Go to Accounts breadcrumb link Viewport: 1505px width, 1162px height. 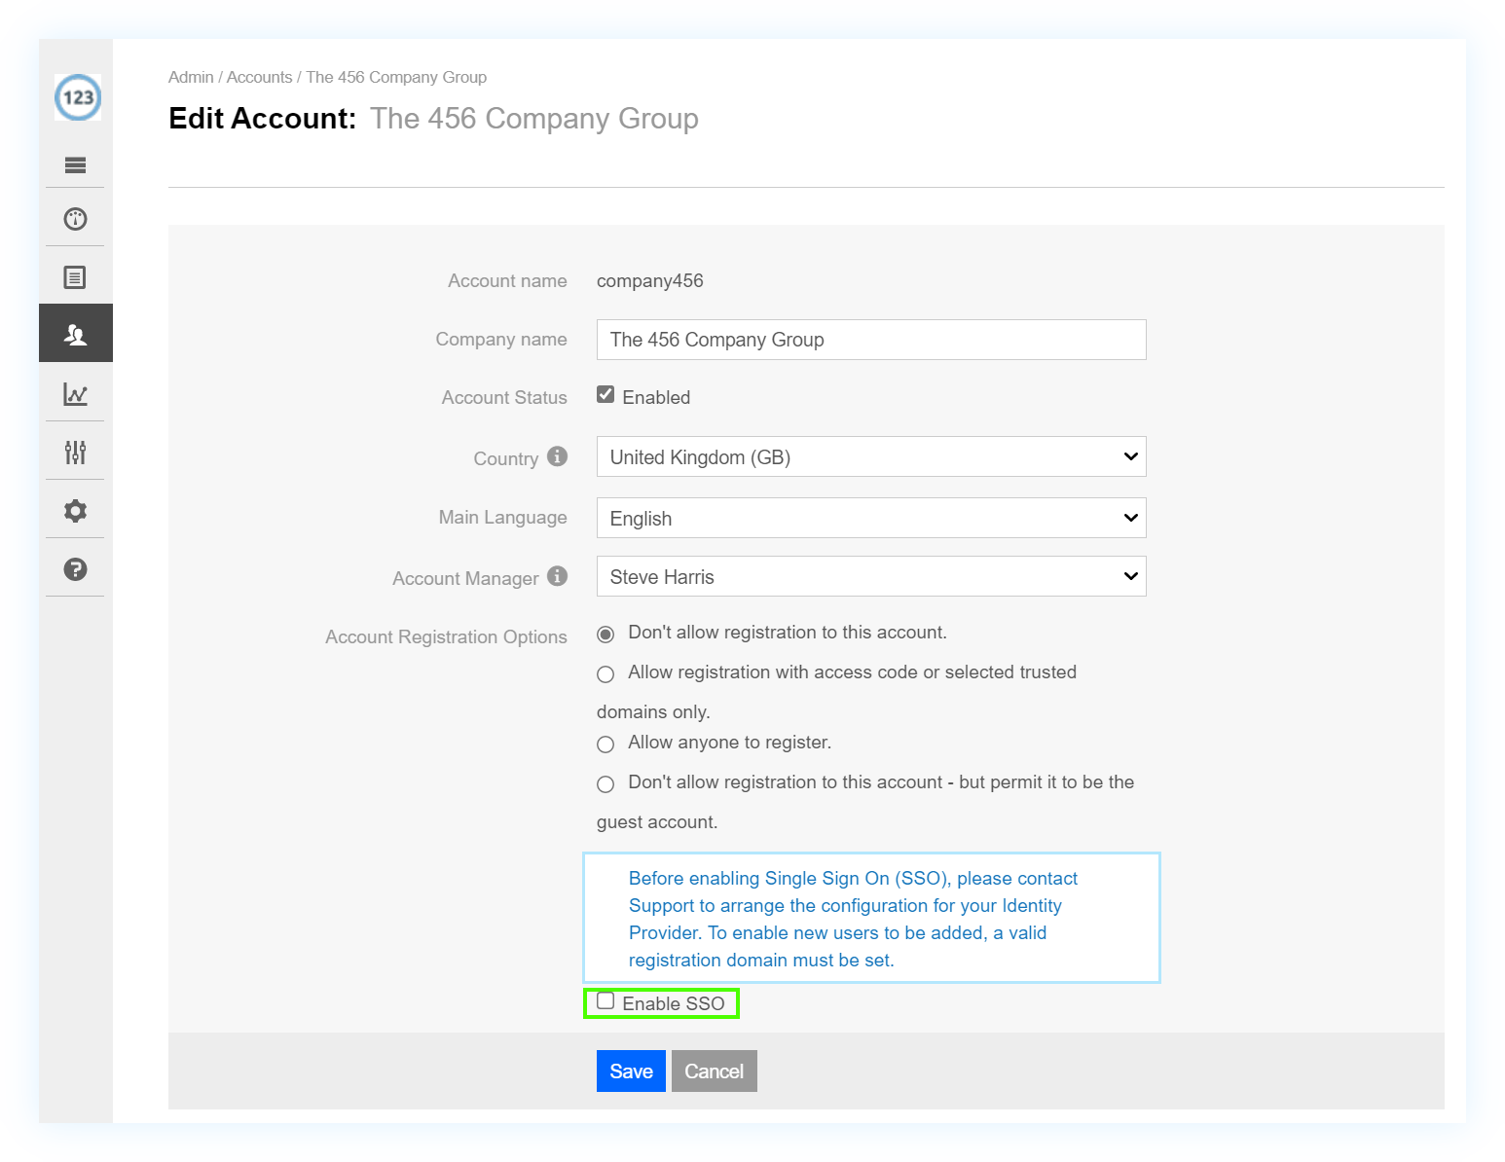[x=259, y=77]
